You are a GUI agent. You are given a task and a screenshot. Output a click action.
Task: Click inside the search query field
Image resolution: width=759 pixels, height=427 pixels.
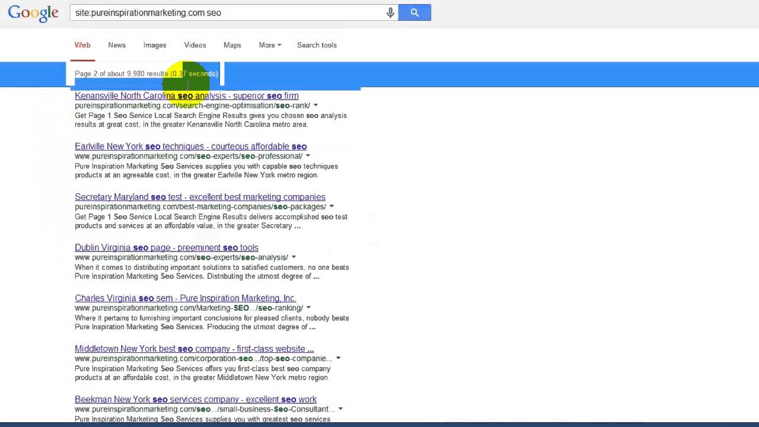(x=228, y=12)
